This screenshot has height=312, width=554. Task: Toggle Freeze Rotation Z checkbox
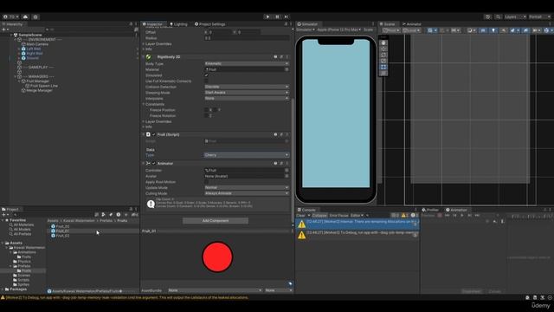(206, 115)
